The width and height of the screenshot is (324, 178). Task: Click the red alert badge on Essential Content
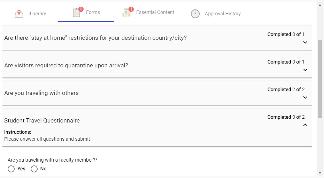click(131, 9)
